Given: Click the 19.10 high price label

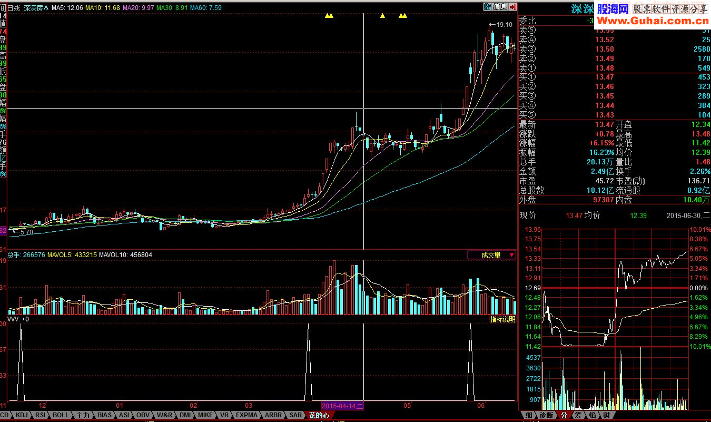Looking at the screenshot, I should tap(505, 24).
